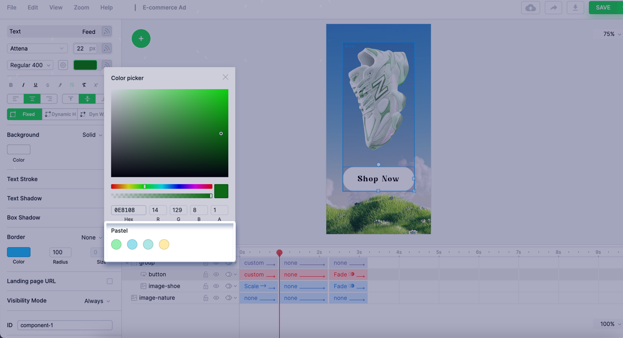Image resolution: width=623 pixels, height=338 pixels.
Task: Open the Visibility Mode Always dropdown
Action: (x=97, y=301)
